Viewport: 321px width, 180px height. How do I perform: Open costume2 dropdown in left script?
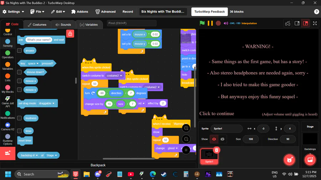tap(114, 75)
